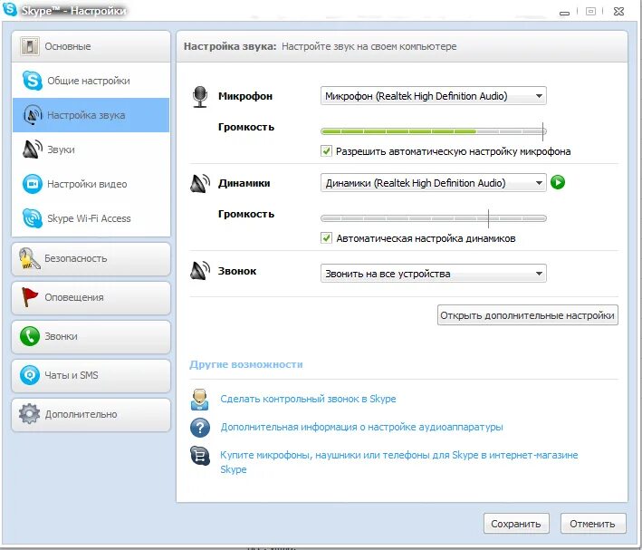Click the speaker icon next to Звонок
This screenshot has width=642, height=550.
tap(200, 271)
